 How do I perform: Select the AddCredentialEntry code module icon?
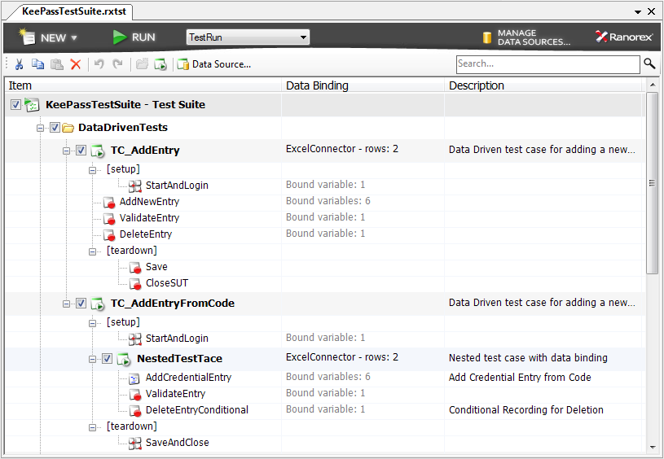(134, 378)
